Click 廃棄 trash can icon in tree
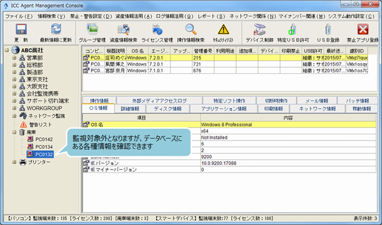 click(x=22, y=132)
